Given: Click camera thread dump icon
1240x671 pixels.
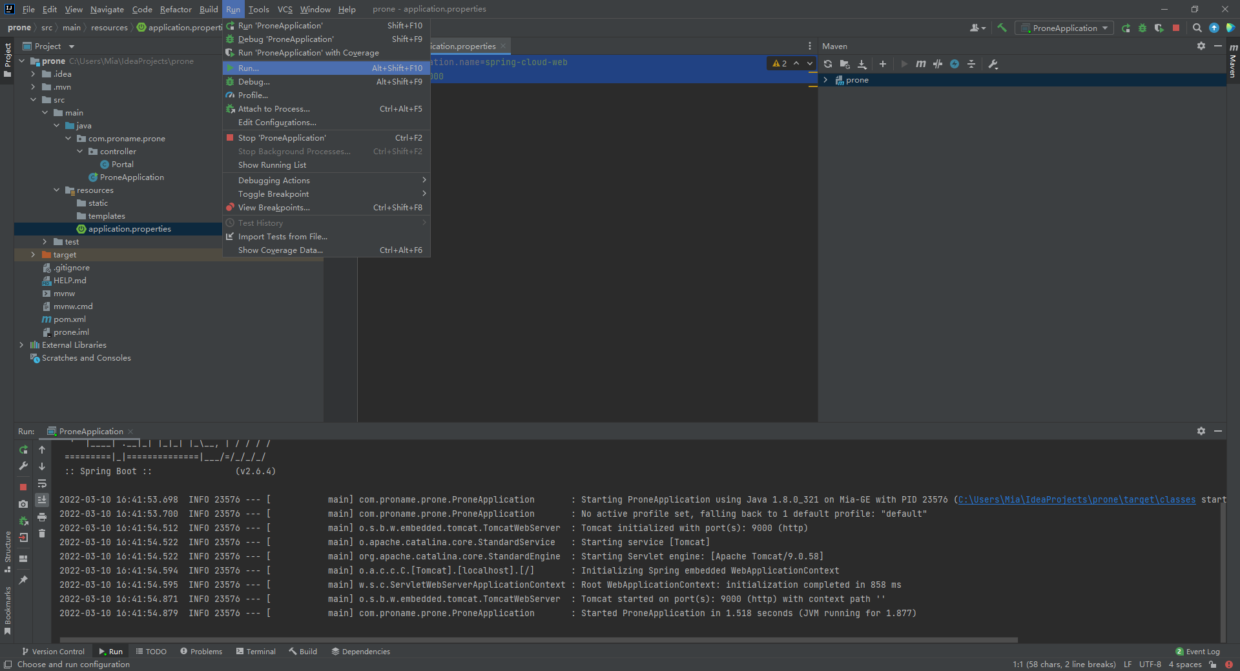Looking at the screenshot, I should pos(23,504).
